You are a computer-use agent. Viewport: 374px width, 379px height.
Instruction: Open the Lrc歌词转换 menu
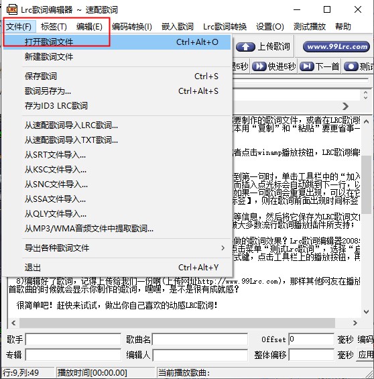pyautogui.click(x=225, y=27)
